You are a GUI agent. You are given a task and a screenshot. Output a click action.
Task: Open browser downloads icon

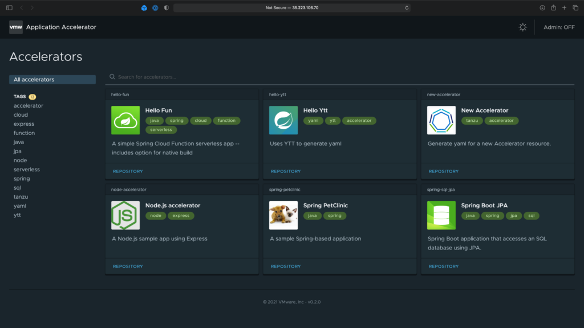542,8
